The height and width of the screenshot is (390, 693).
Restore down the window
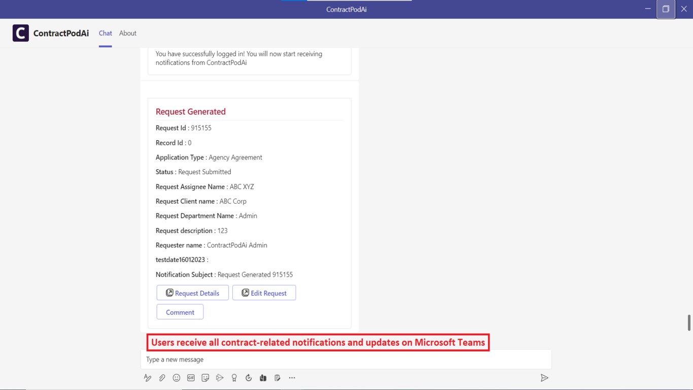[666, 9]
